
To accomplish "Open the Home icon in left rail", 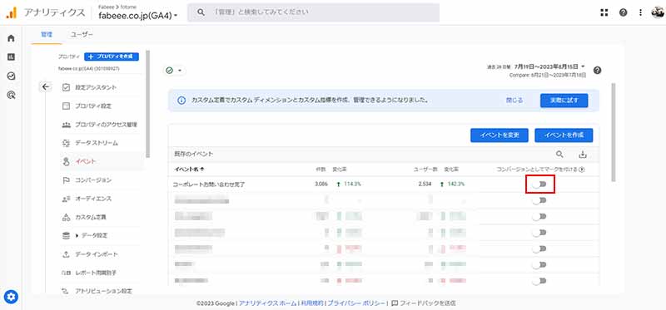I will point(12,38).
